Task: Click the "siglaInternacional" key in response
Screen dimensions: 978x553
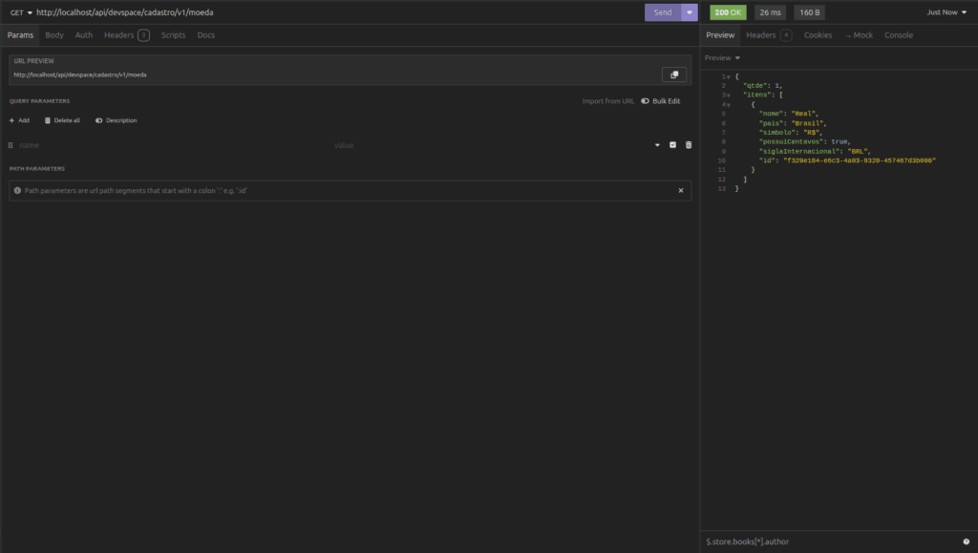Action: click(799, 152)
